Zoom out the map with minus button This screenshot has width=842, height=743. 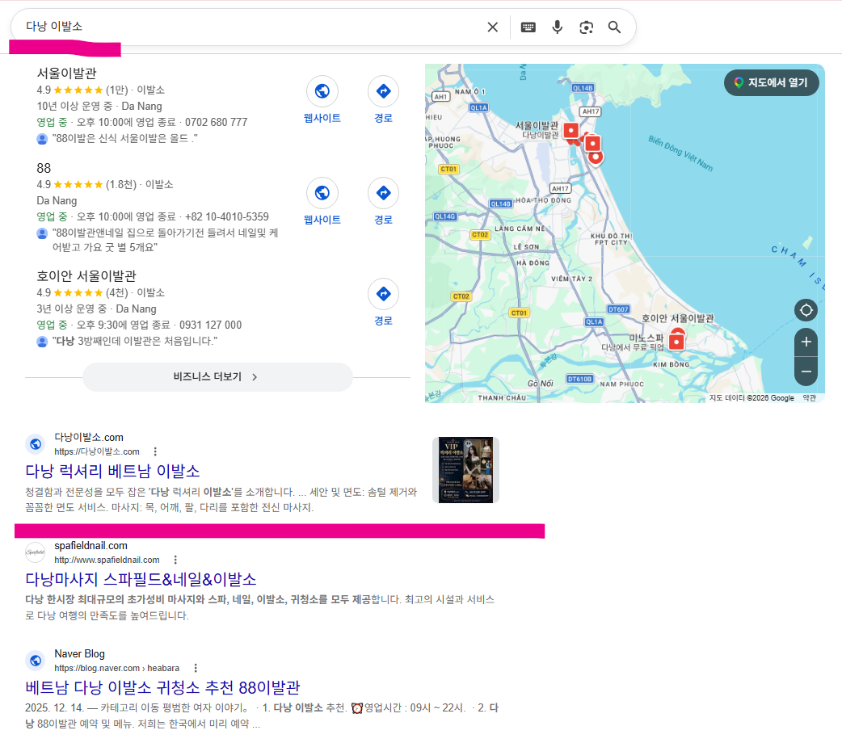[806, 371]
